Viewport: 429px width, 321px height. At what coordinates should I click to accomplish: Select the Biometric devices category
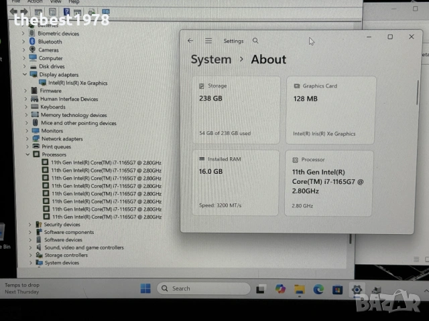[58, 33]
